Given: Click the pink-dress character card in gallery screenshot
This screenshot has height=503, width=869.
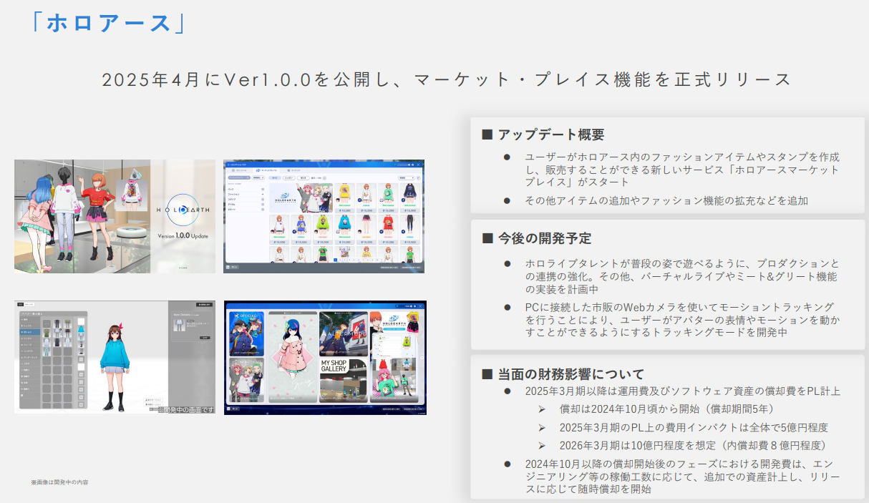Looking at the screenshot, I should 291,356.
